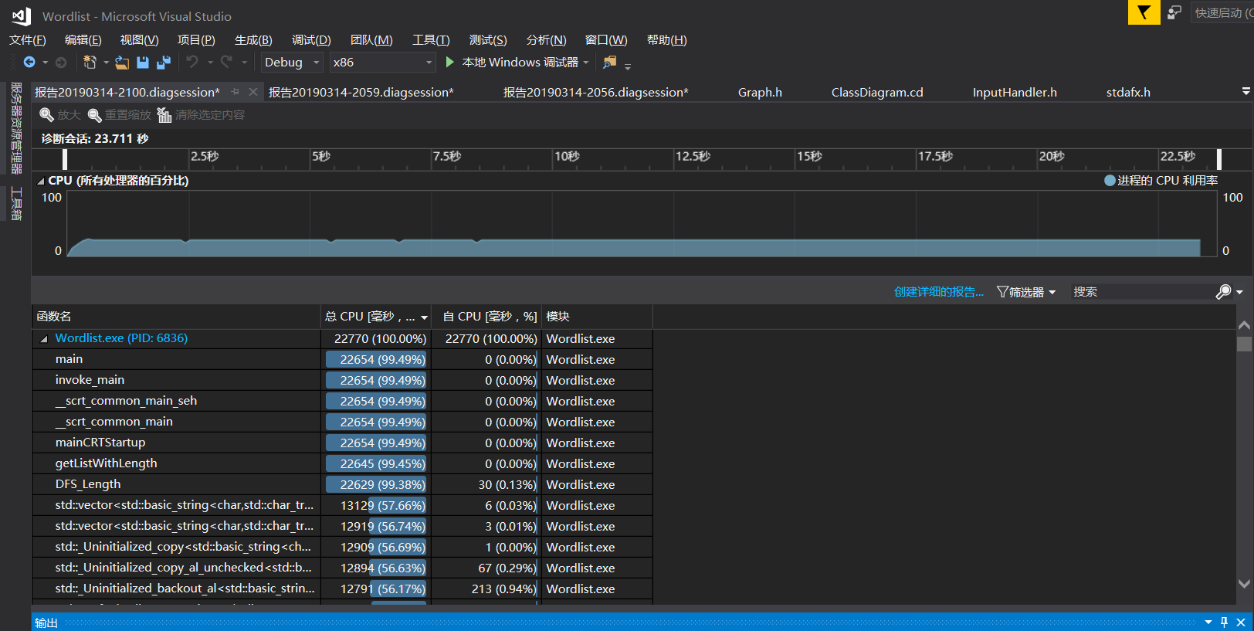Screen dimensions: 1254x631
Task: Click the Navigate Forward arrow icon
Action: (61, 62)
